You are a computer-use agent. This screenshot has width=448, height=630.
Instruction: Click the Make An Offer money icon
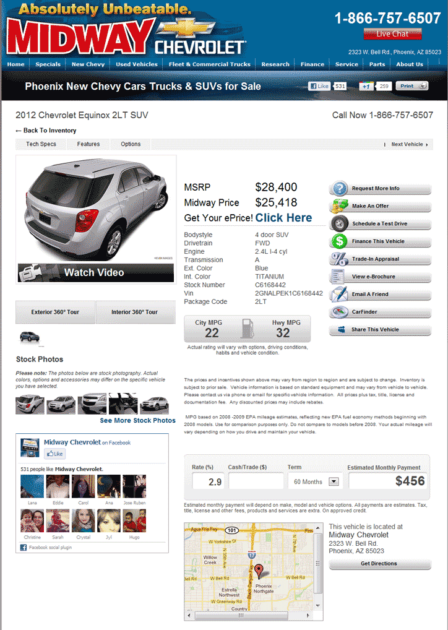(340, 205)
